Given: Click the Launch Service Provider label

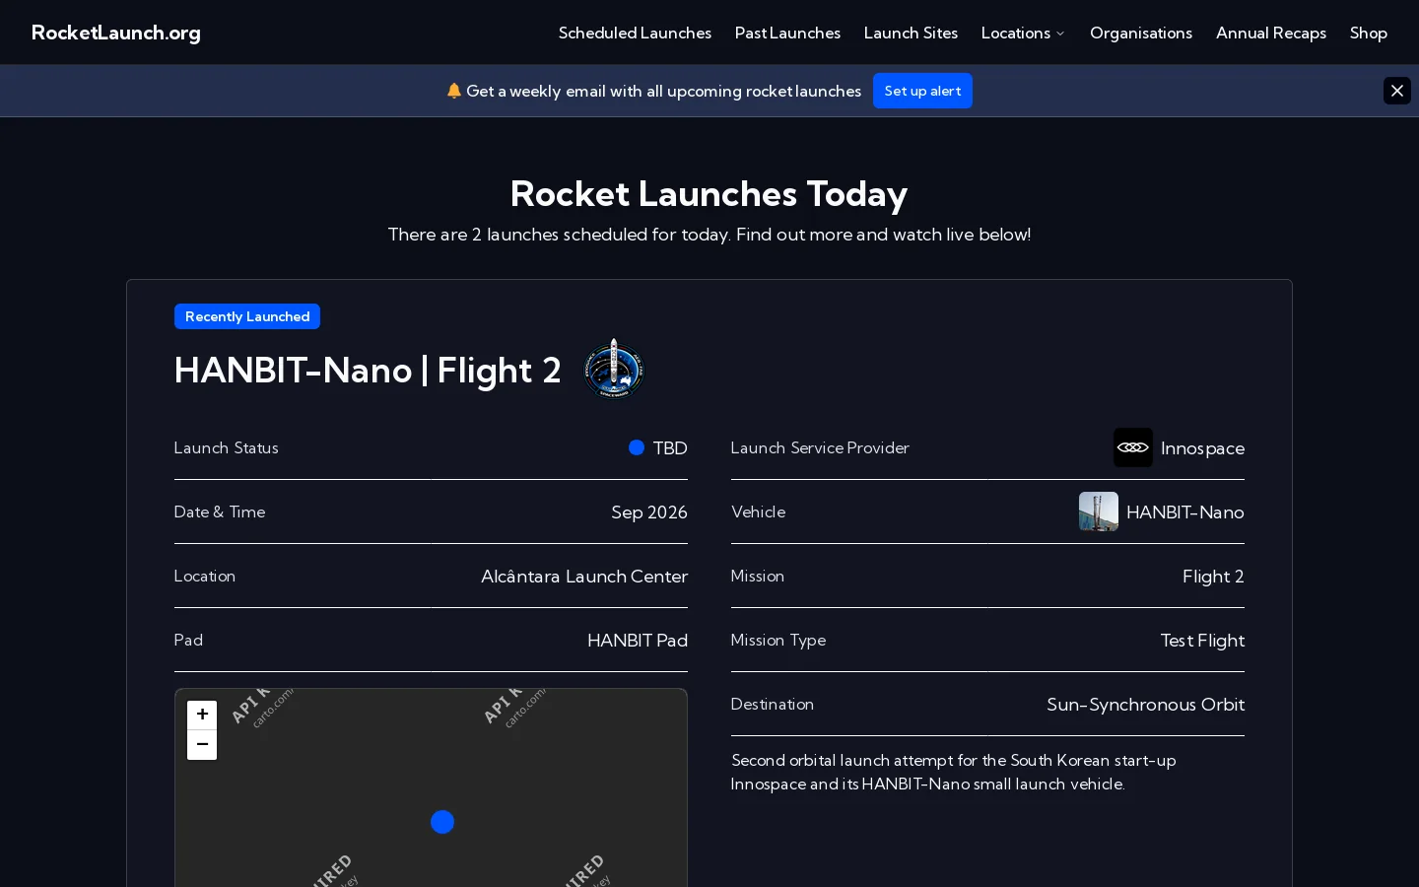Looking at the screenshot, I should [x=820, y=448].
